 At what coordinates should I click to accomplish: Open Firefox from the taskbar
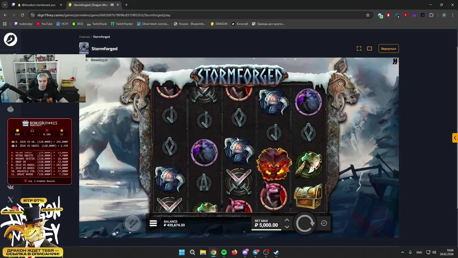click(x=234, y=252)
